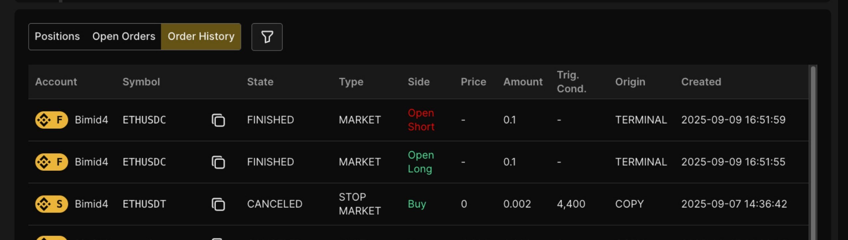Click the red Open Short side label
The height and width of the screenshot is (240, 848).
[x=421, y=120]
